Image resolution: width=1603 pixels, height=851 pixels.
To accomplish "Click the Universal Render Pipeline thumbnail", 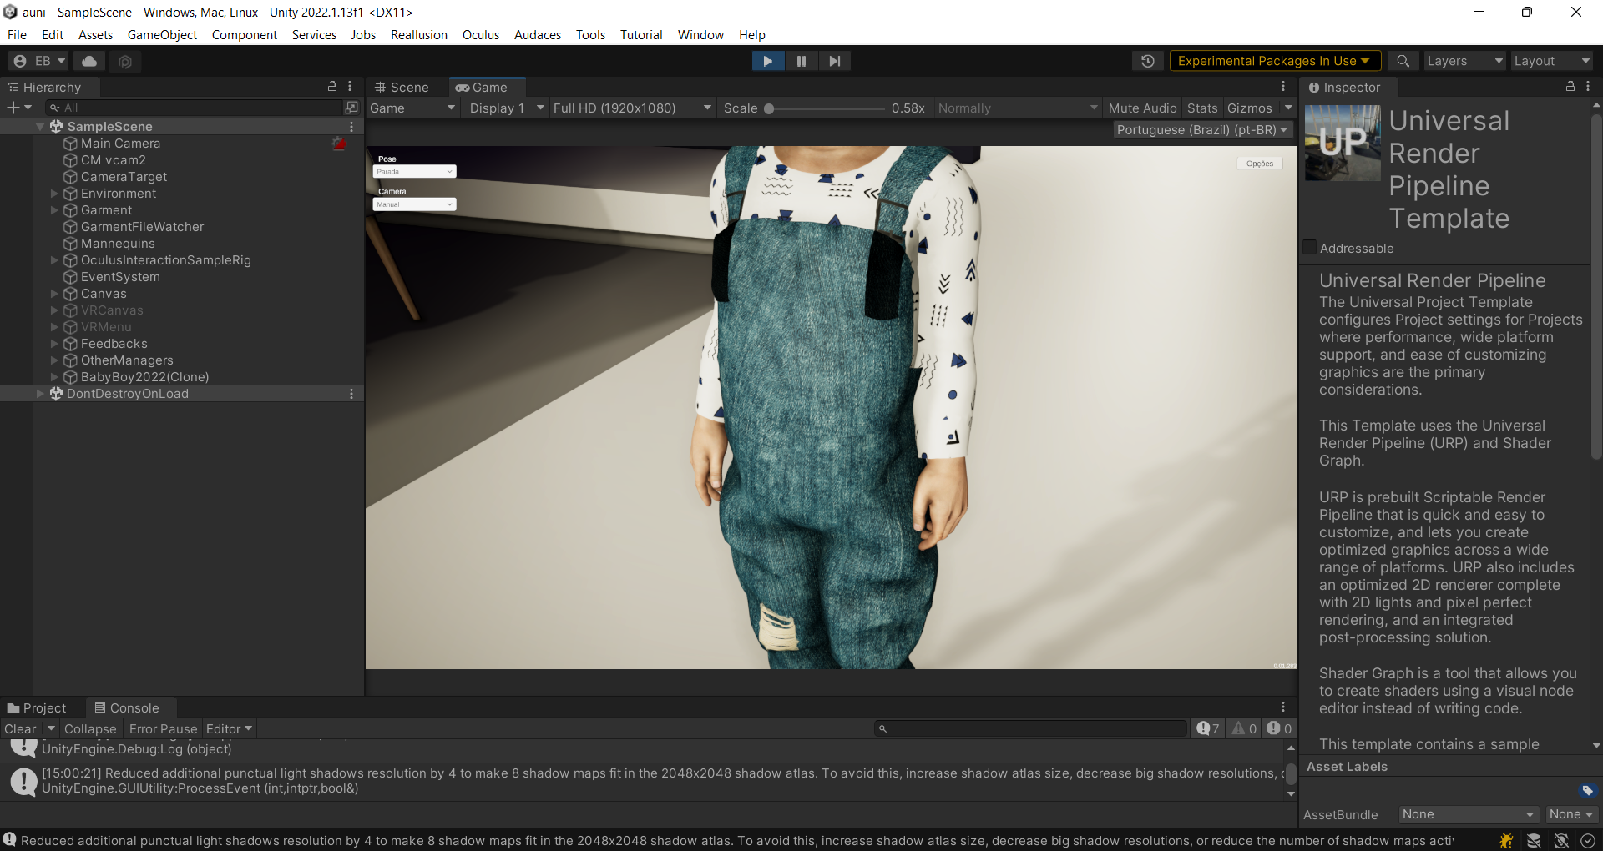I will [1343, 143].
